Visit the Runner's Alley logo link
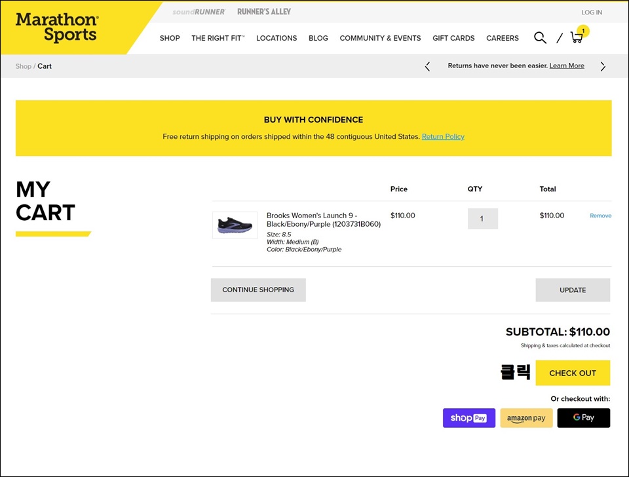The width and height of the screenshot is (629, 477). tap(264, 12)
